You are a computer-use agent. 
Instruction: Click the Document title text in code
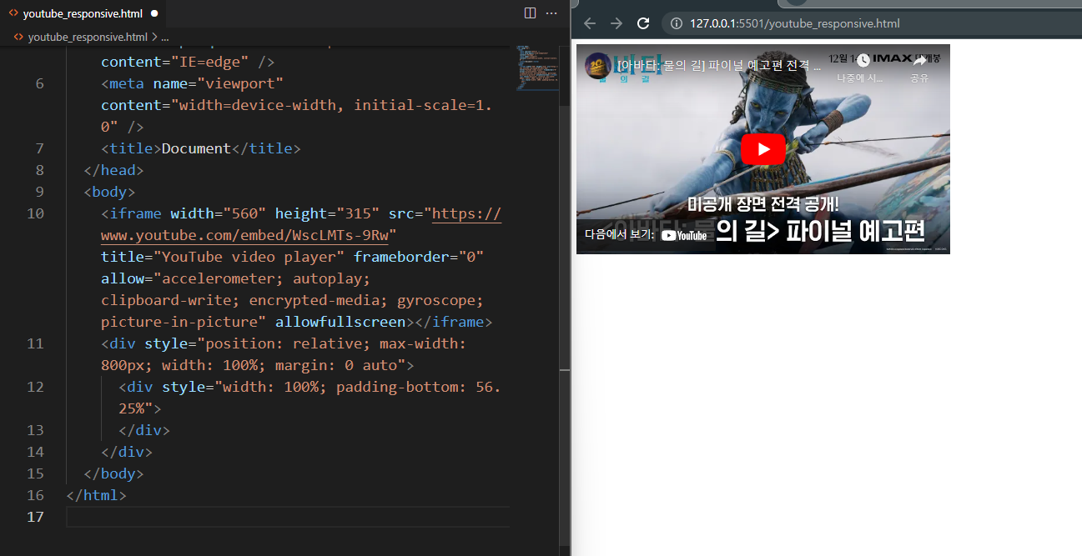[x=196, y=148]
